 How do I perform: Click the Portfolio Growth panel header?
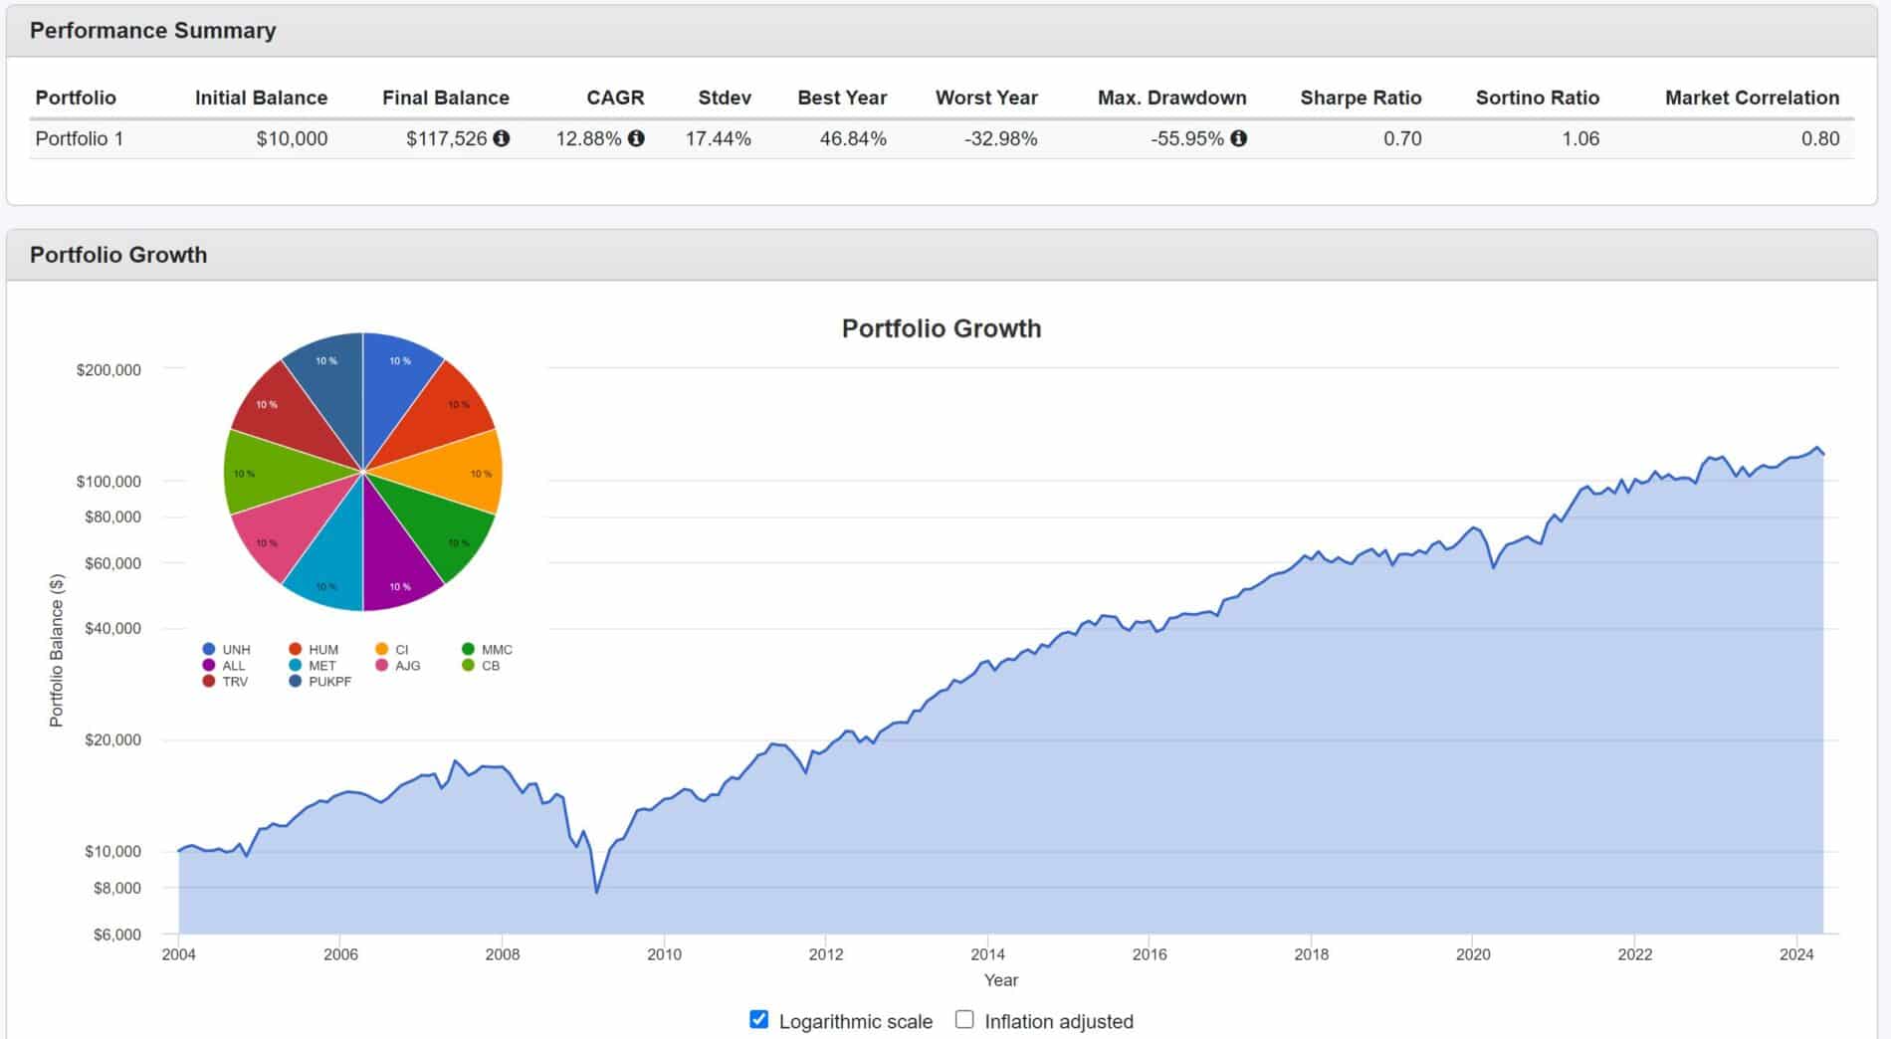[x=118, y=255]
